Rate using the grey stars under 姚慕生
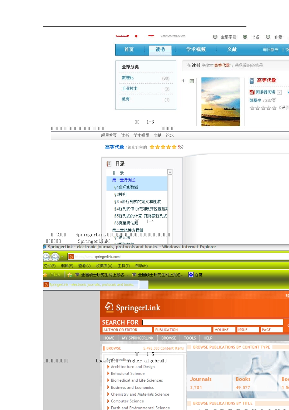Viewport: 289px width, 410px height. 263,108
